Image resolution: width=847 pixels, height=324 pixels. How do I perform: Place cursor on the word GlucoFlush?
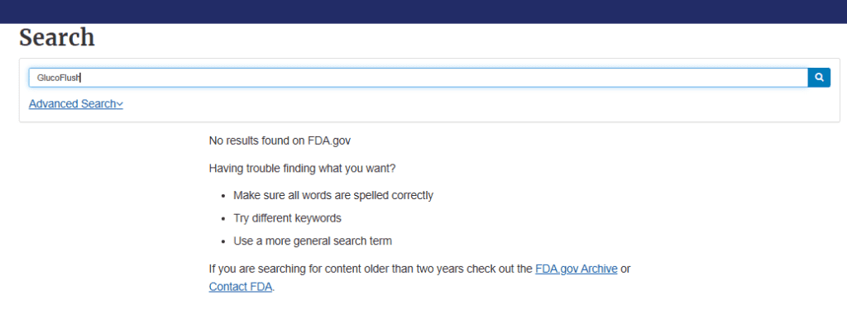59,78
